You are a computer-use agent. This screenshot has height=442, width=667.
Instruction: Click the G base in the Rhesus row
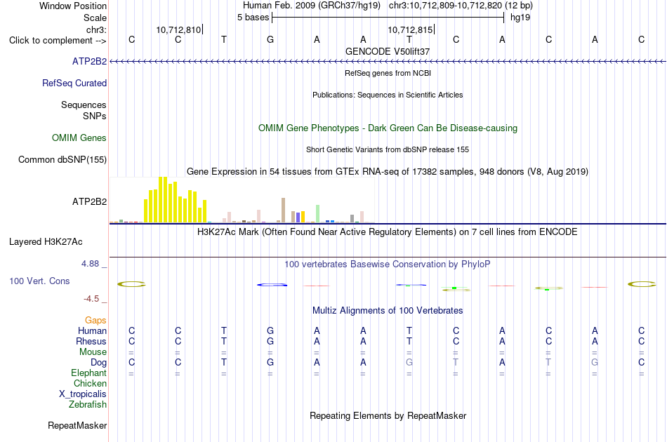click(x=270, y=341)
